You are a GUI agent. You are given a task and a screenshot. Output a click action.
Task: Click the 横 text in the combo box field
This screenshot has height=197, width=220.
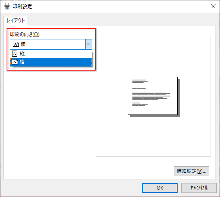point(23,44)
